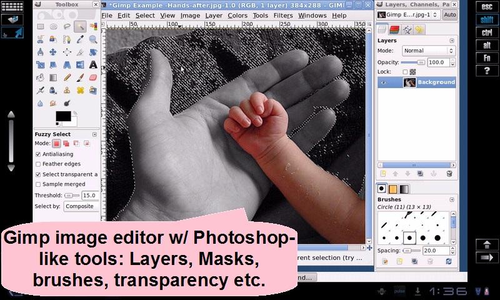Choose Intersect with selection mode
The height and width of the screenshot is (300, 500).
(87, 144)
